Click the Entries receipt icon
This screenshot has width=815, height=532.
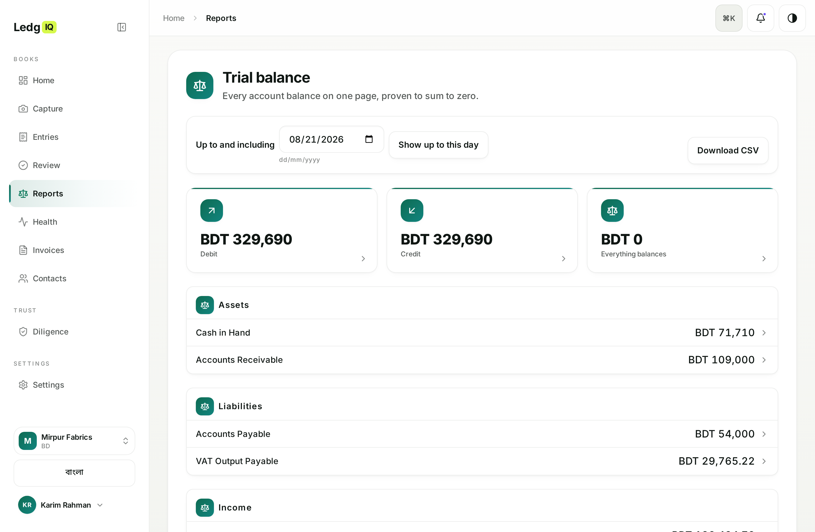click(x=23, y=137)
